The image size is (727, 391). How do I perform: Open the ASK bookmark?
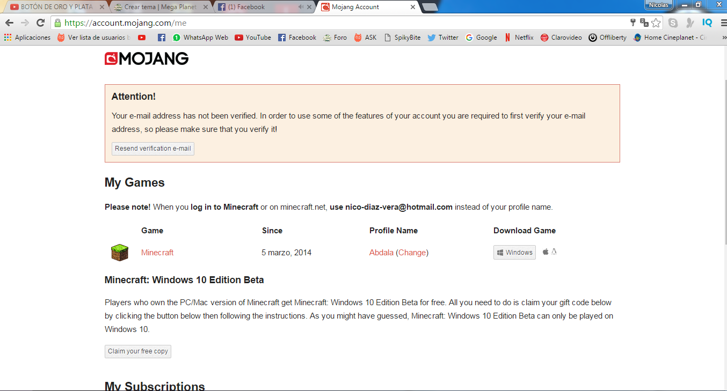[x=365, y=38]
